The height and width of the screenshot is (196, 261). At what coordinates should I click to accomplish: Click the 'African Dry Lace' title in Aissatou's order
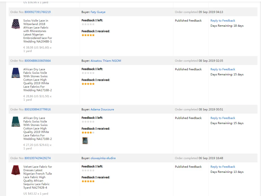point(38,80)
